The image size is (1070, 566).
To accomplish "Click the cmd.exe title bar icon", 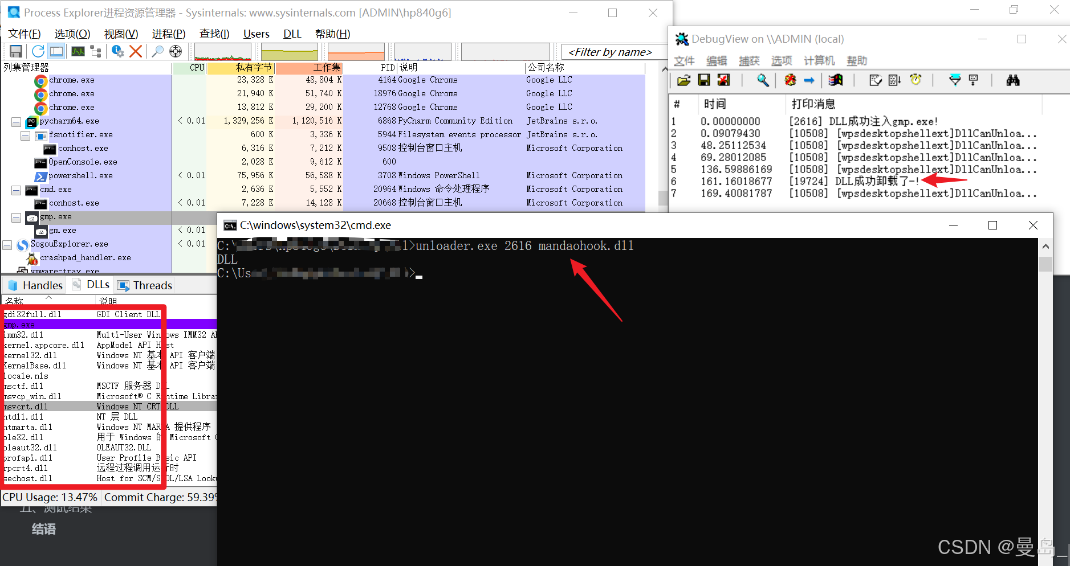I will [x=230, y=225].
